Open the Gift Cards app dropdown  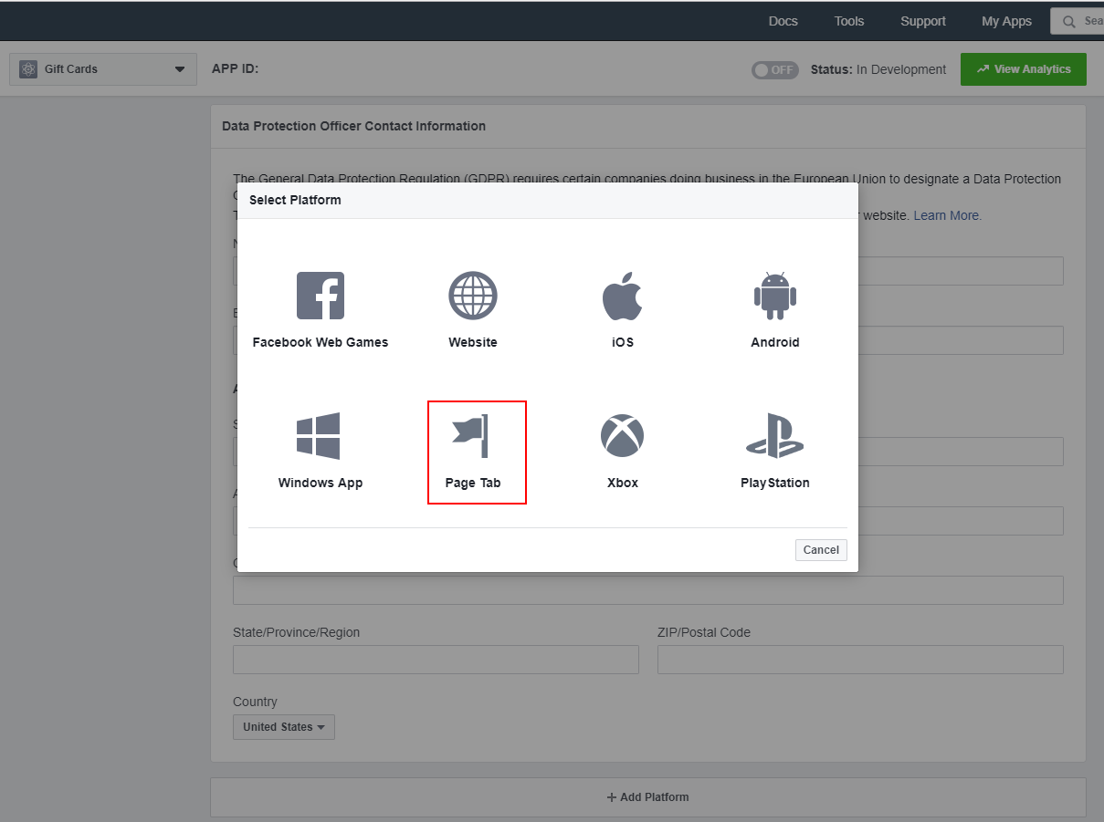[x=103, y=69]
